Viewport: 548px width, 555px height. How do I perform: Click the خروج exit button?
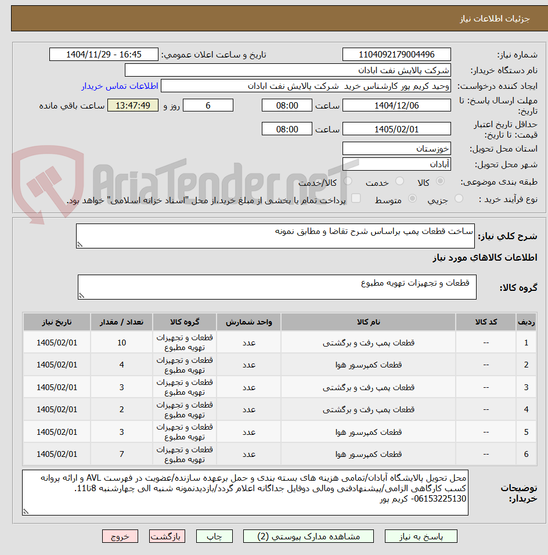click(120, 536)
